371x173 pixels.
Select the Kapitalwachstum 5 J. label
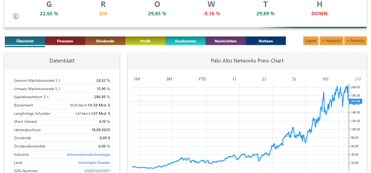(31, 97)
